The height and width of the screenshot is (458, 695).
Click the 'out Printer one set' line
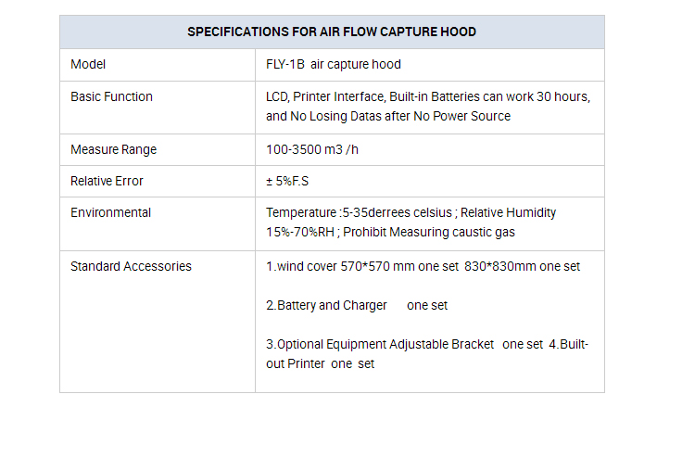(320, 363)
